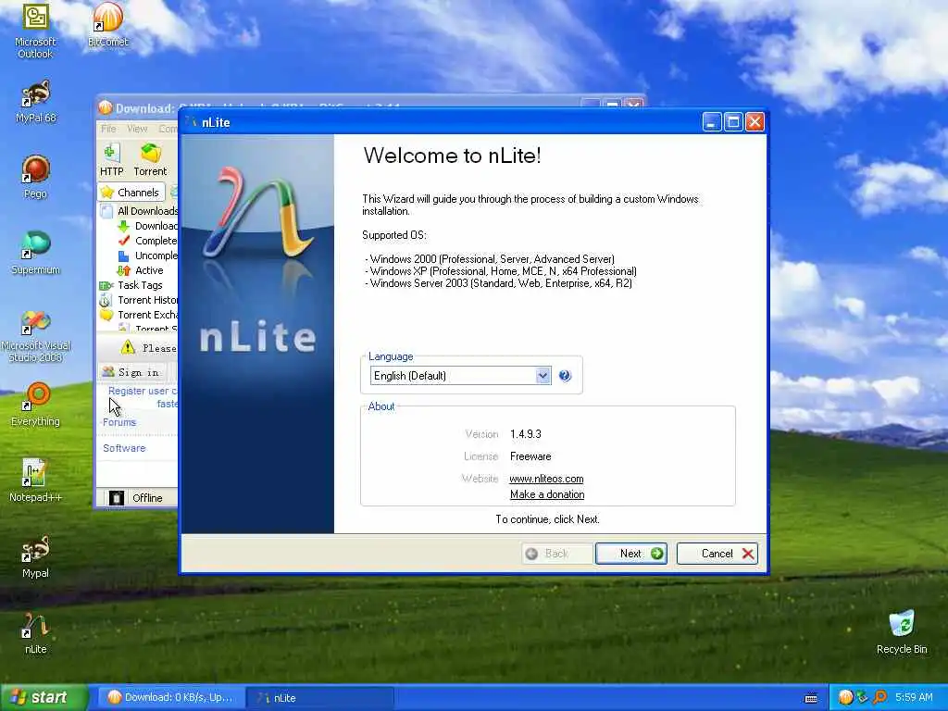Switch to the Channels tab in BitComet
The image size is (948, 711).
131,193
